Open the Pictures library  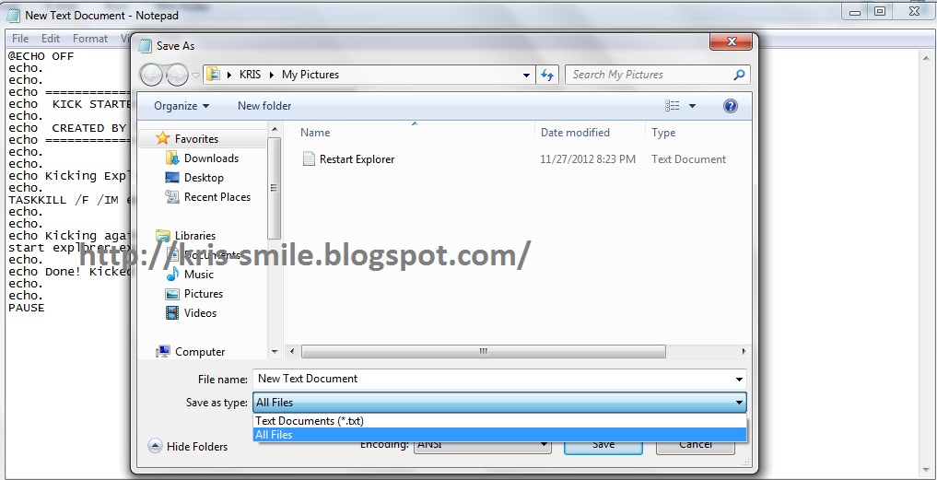click(204, 294)
